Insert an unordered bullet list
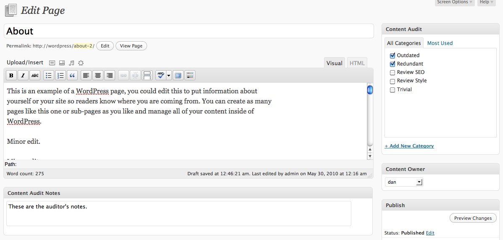The height and width of the screenshot is (240, 503). 49,75
